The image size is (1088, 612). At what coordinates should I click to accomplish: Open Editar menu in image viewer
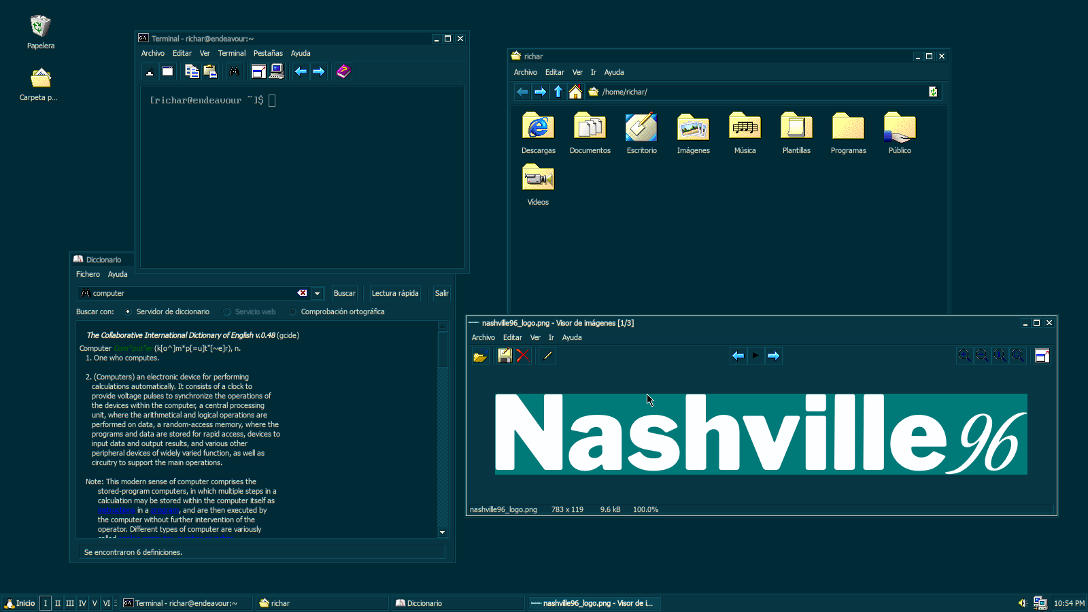click(513, 337)
